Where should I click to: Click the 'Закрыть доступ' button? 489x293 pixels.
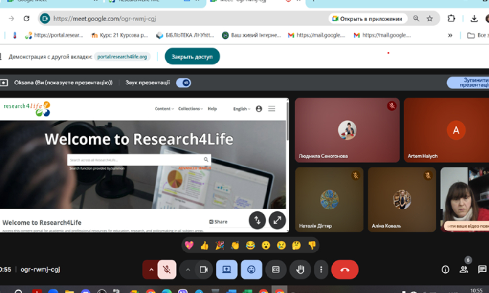(x=192, y=57)
